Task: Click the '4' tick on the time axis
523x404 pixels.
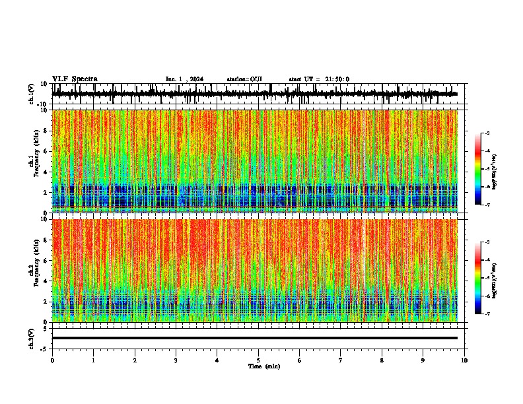Action: 217,360
